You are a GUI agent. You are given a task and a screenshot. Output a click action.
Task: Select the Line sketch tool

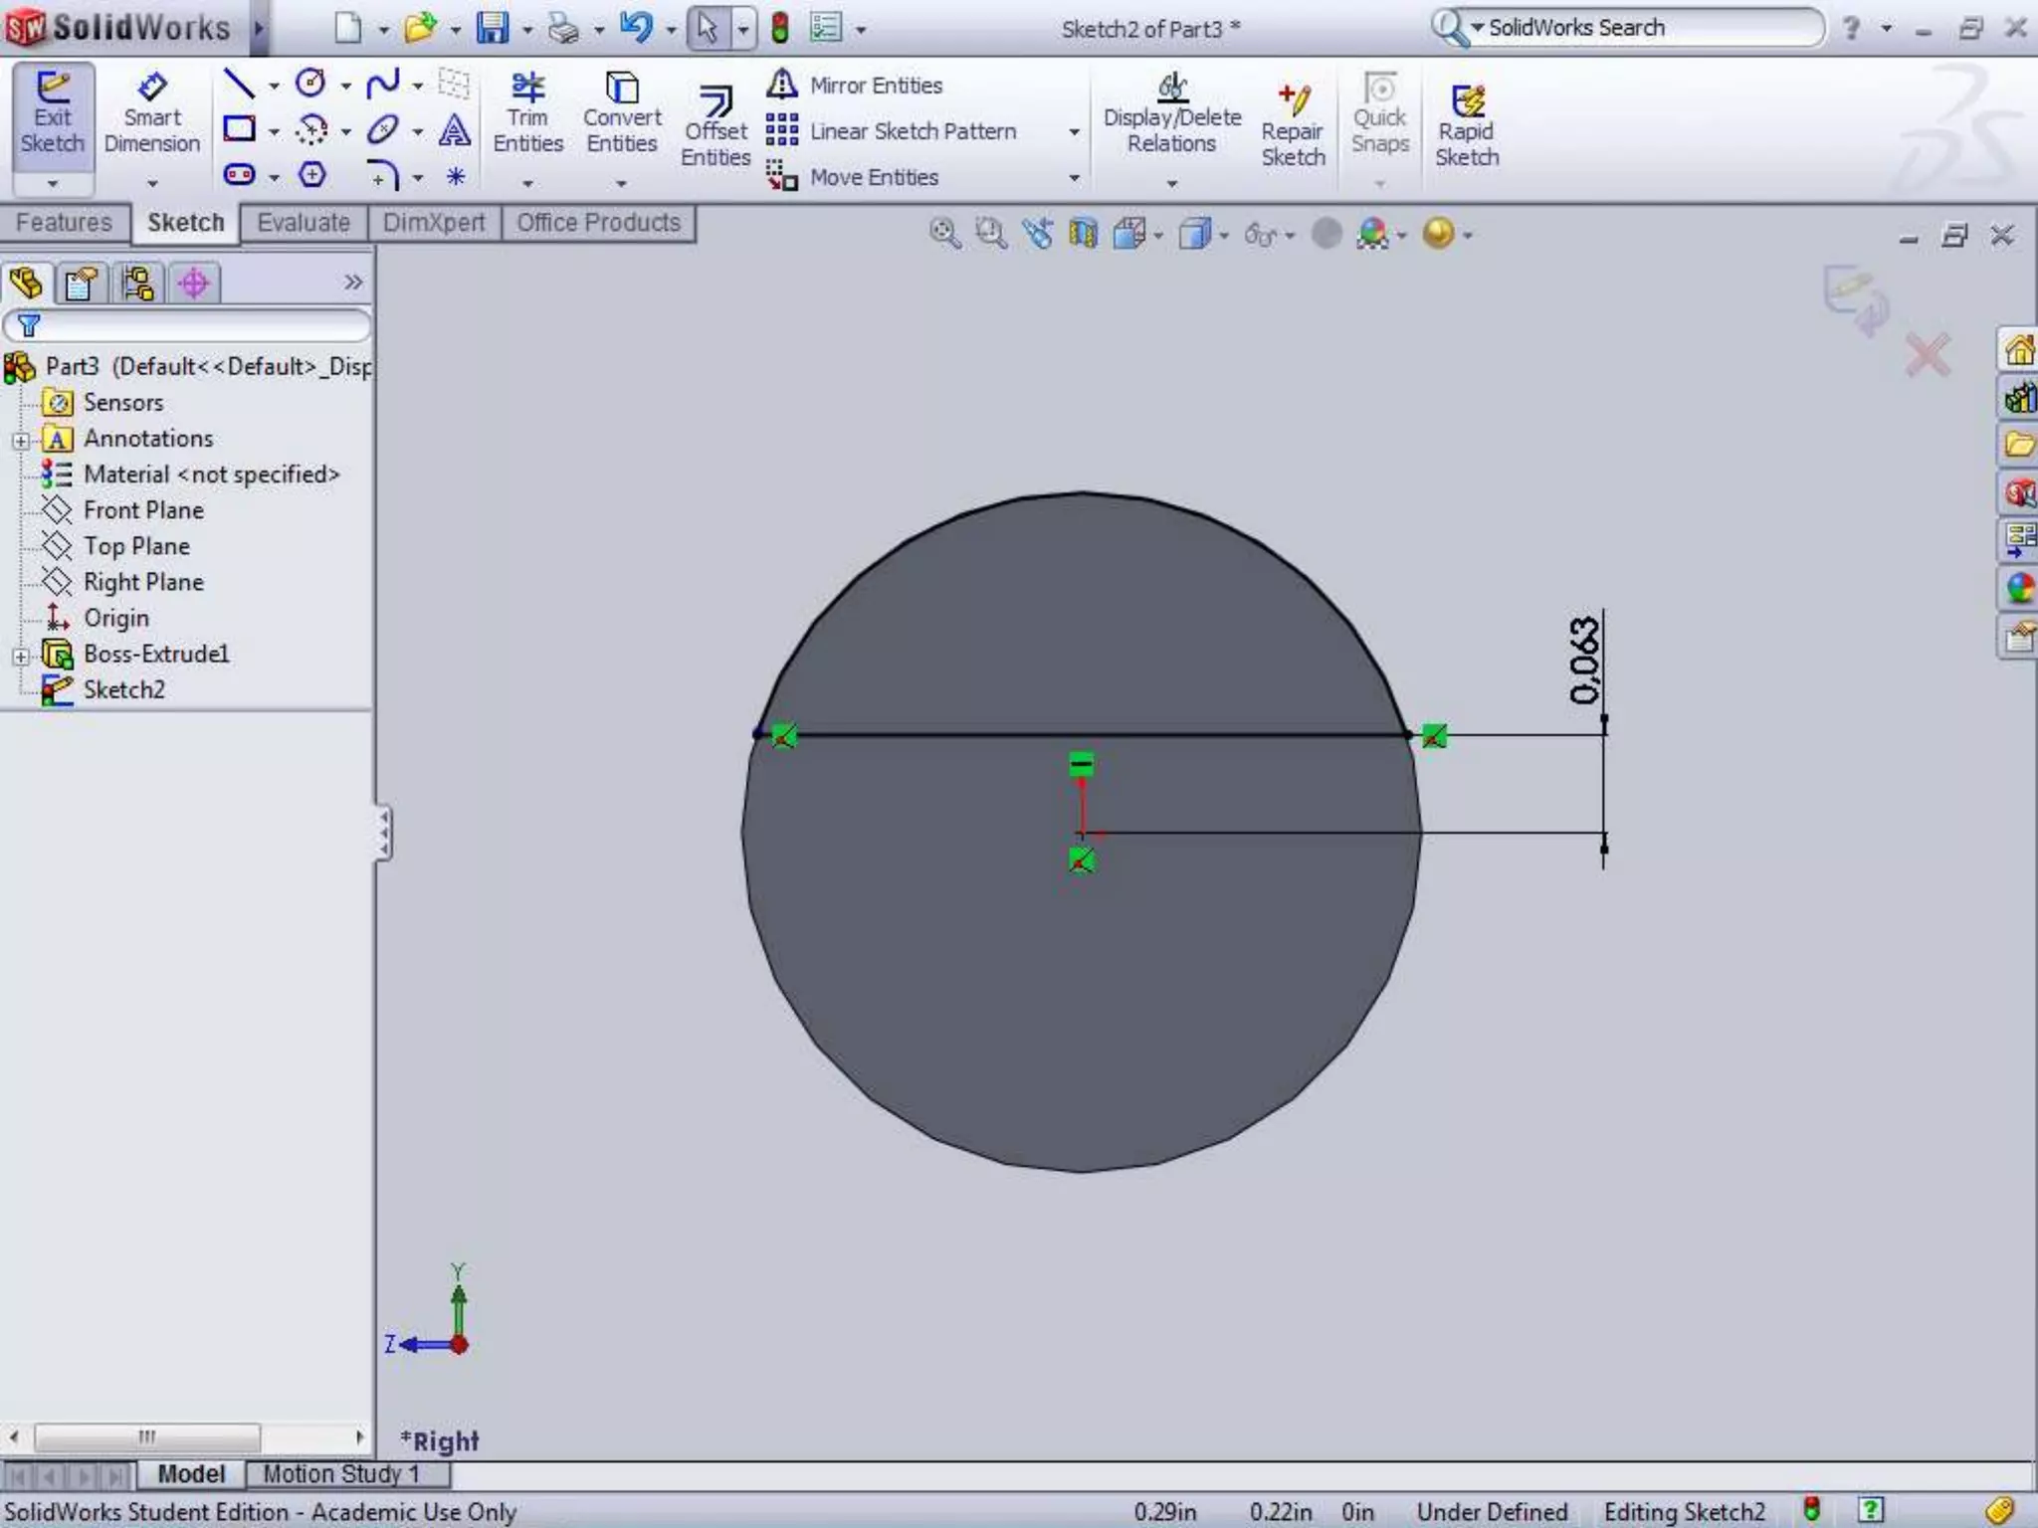pyautogui.click(x=238, y=85)
